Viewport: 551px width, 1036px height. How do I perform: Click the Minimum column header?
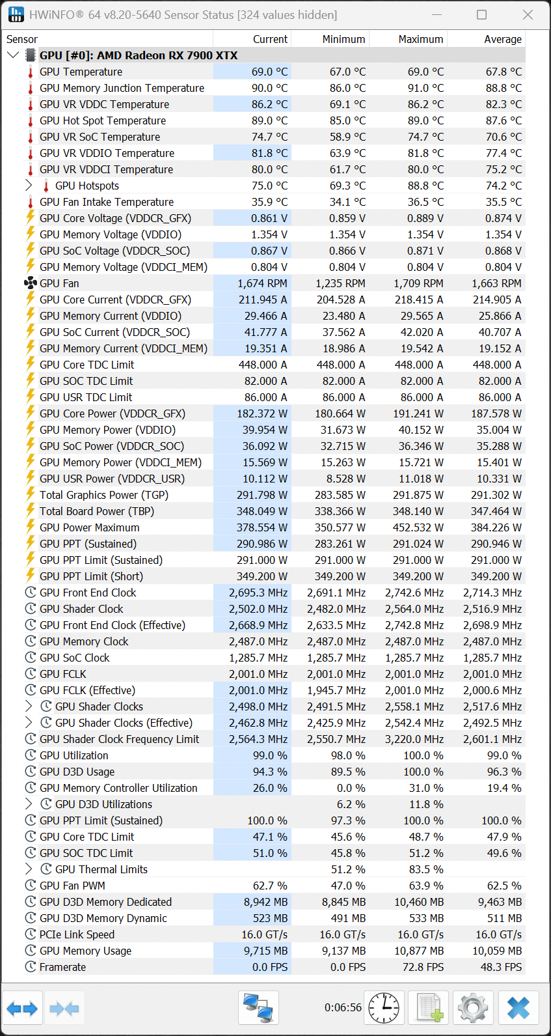(330, 39)
